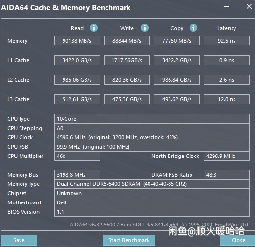
Task: Select the L2 Cache Write 820.36 GB/s cell
Action: 127,80
